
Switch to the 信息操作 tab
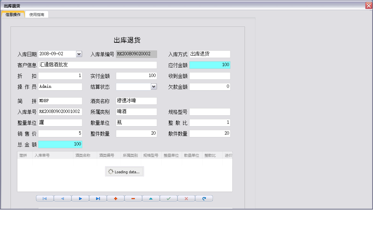coord(13,14)
